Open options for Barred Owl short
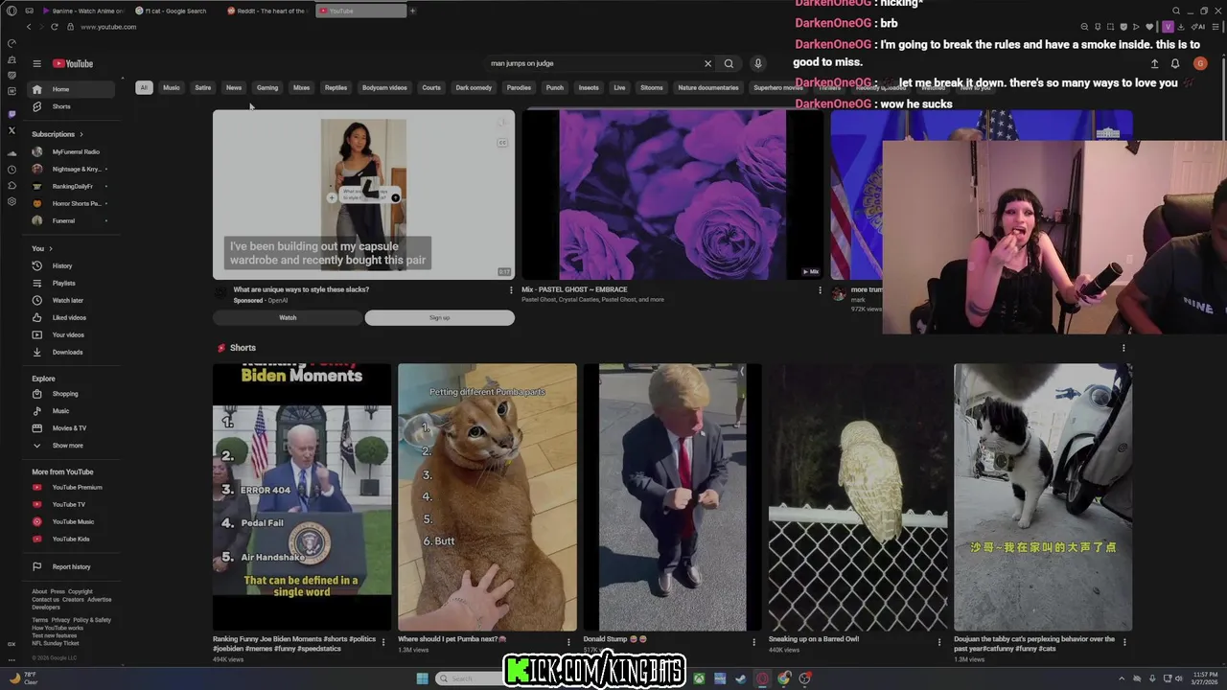The image size is (1227, 690). (939, 642)
